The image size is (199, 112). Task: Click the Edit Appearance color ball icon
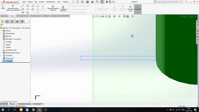pyautogui.click(x=124, y=16)
